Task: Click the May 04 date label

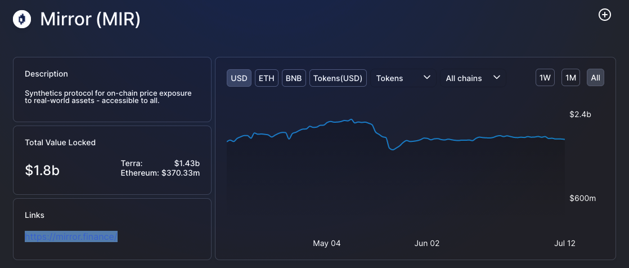Action: [x=326, y=244]
